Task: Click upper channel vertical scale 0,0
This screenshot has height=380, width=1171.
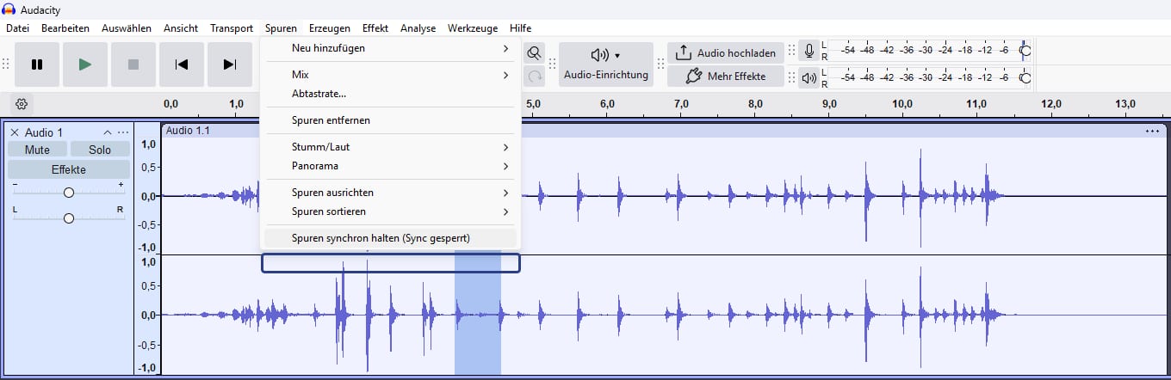Action: click(x=148, y=195)
